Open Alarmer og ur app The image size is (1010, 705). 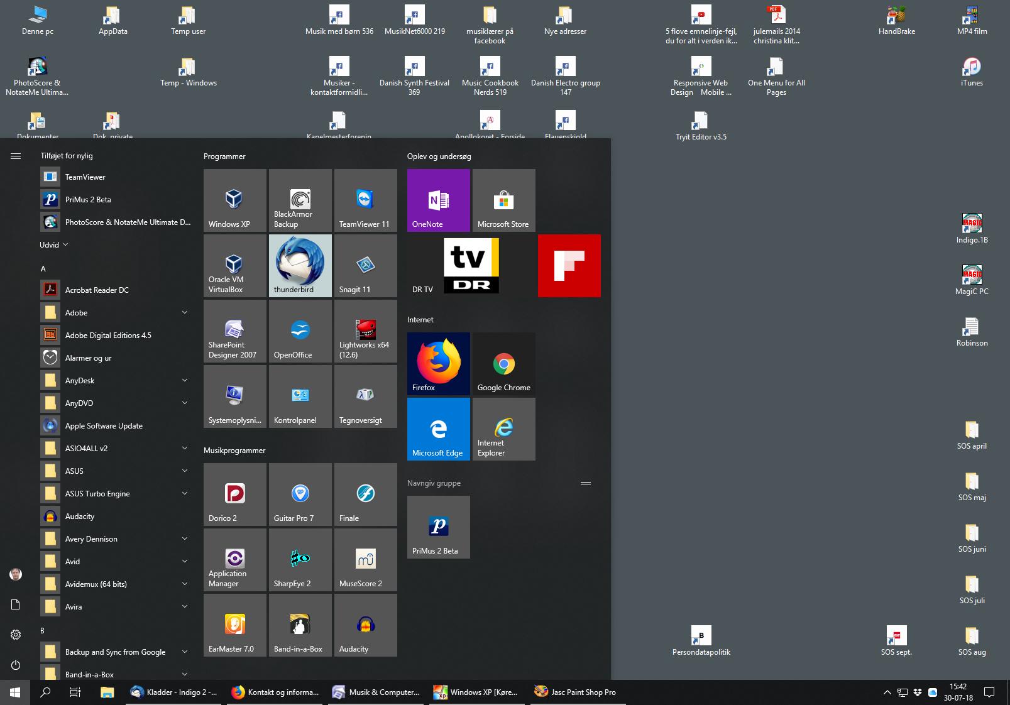[x=116, y=358]
